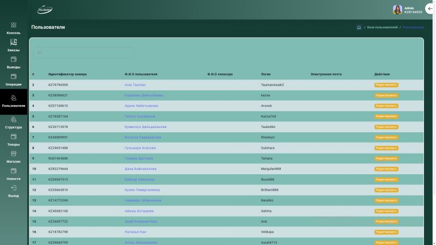The image size is (436, 245).
Task: Click База пользователей breadcrumb link
Action: point(382,27)
